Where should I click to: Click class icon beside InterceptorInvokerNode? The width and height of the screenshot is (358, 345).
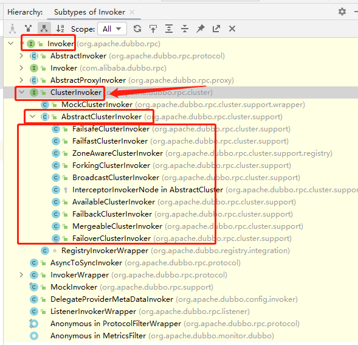click(56, 189)
